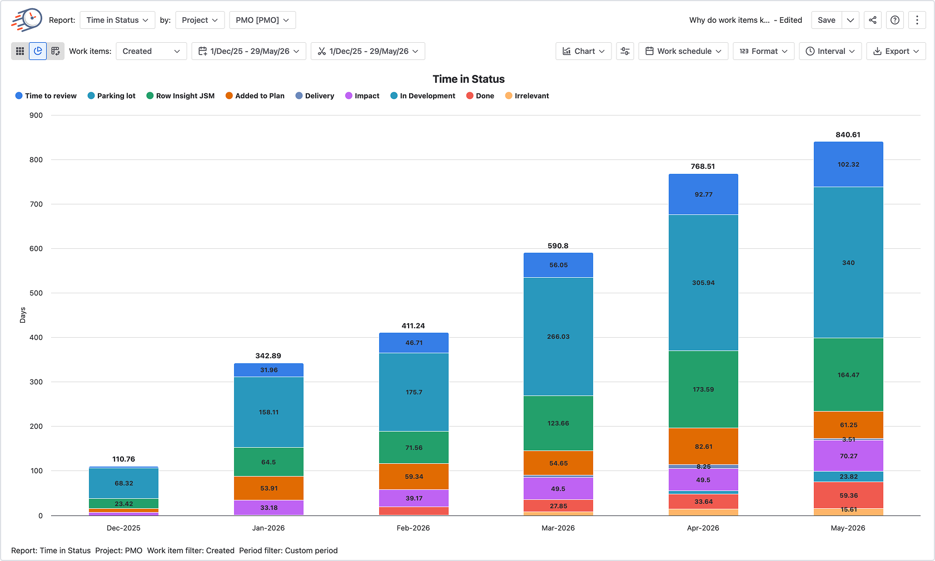Click the 340 Parking lot segment in May-2026
935x561 pixels.
tap(848, 263)
